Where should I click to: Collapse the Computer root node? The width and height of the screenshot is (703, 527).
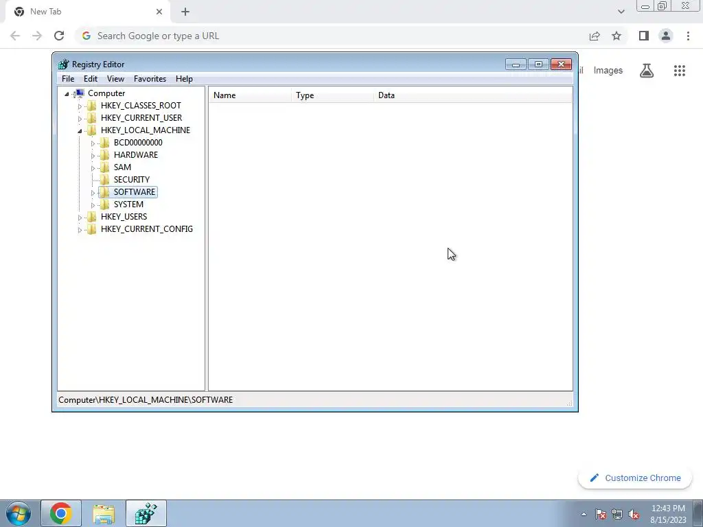pos(67,93)
